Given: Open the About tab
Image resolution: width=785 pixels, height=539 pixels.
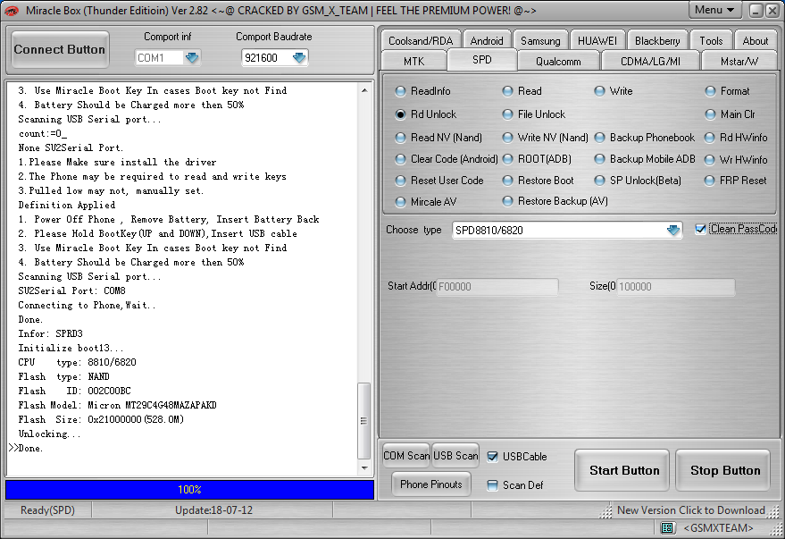Looking at the screenshot, I should (x=755, y=40).
